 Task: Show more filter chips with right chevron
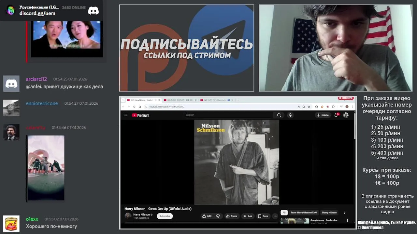[x=345, y=213]
